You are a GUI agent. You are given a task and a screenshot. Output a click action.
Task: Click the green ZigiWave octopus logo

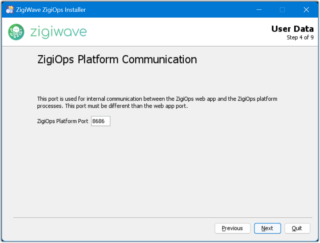click(x=16, y=32)
